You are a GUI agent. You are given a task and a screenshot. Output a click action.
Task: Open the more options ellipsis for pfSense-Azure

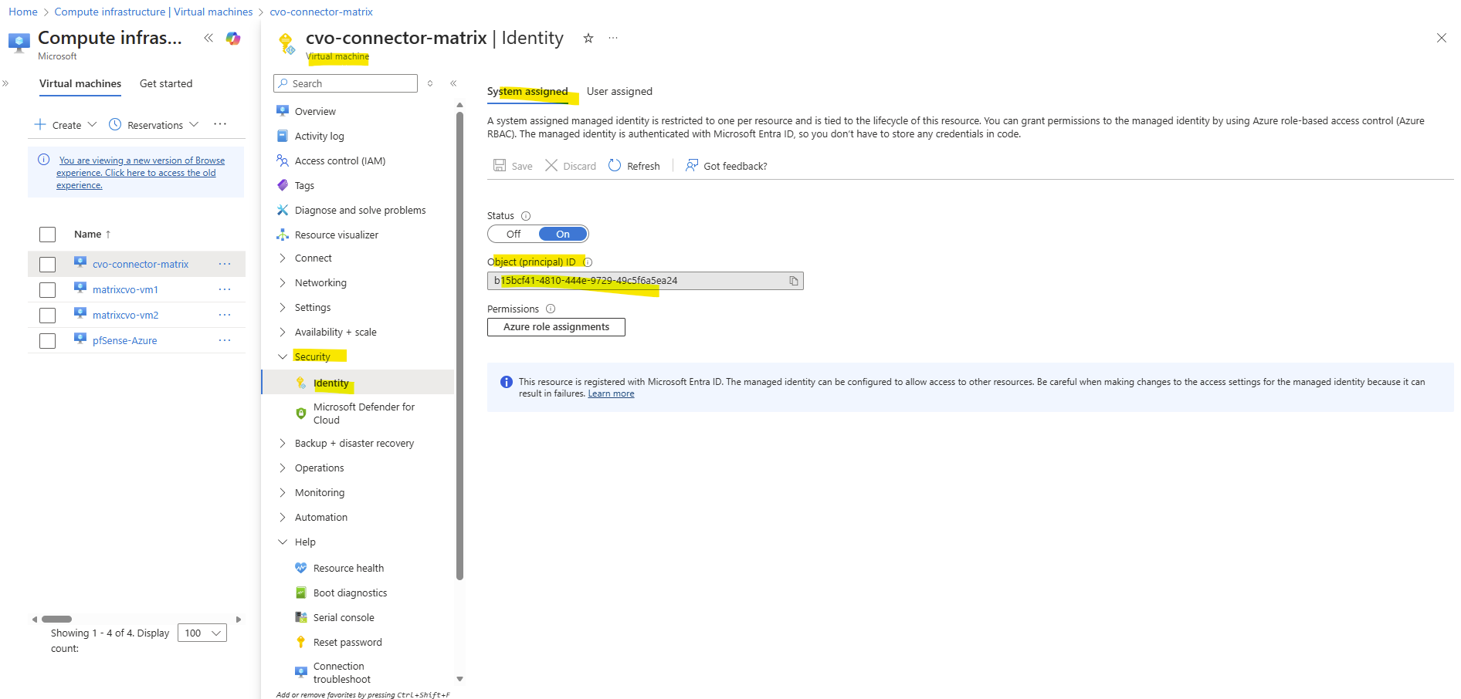tap(225, 340)
